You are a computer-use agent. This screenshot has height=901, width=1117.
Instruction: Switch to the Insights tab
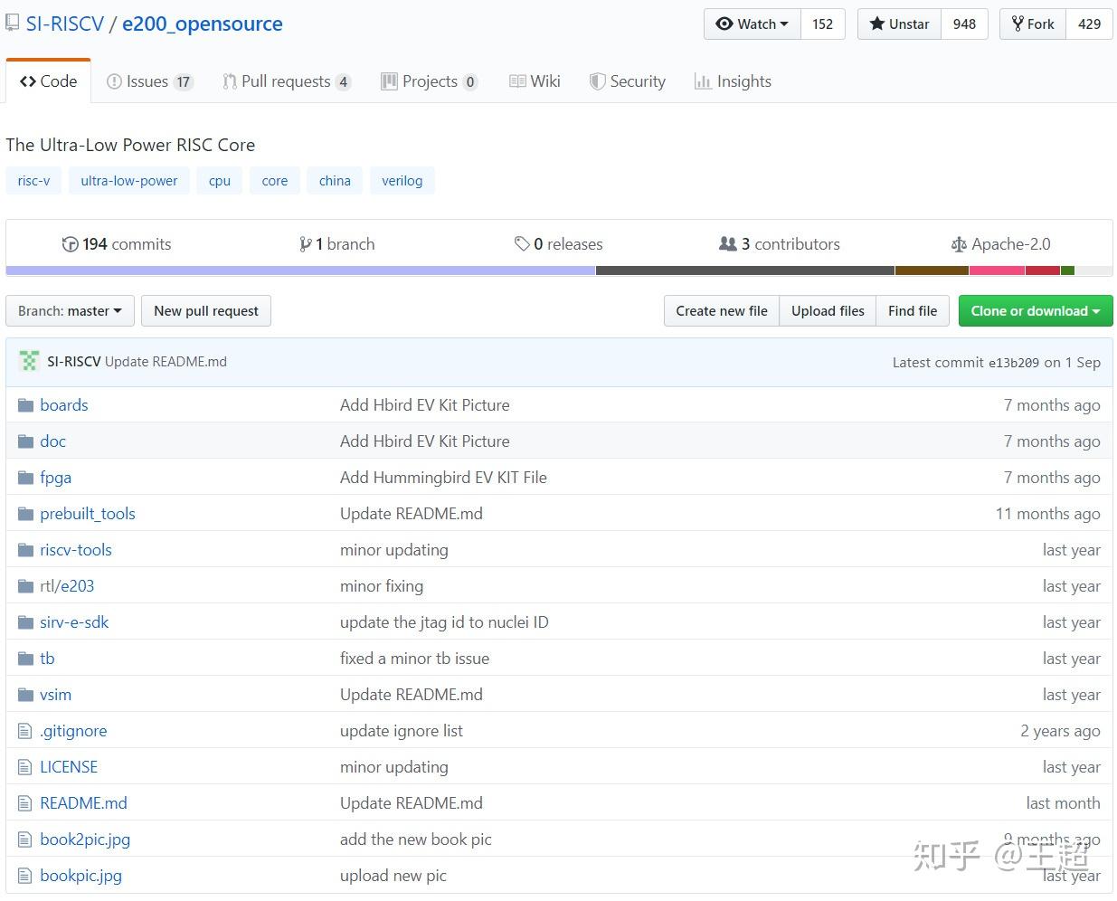point(733,81)
